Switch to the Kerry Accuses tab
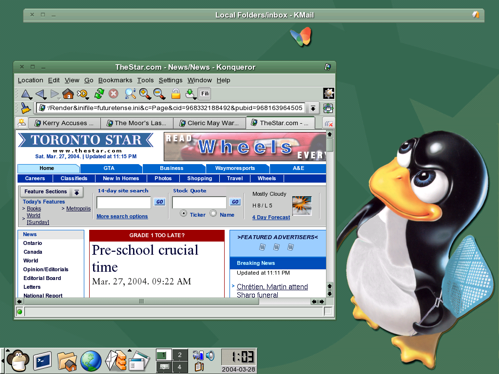The width and height of the screenshot is (499, 374). [x=65, y=123]
